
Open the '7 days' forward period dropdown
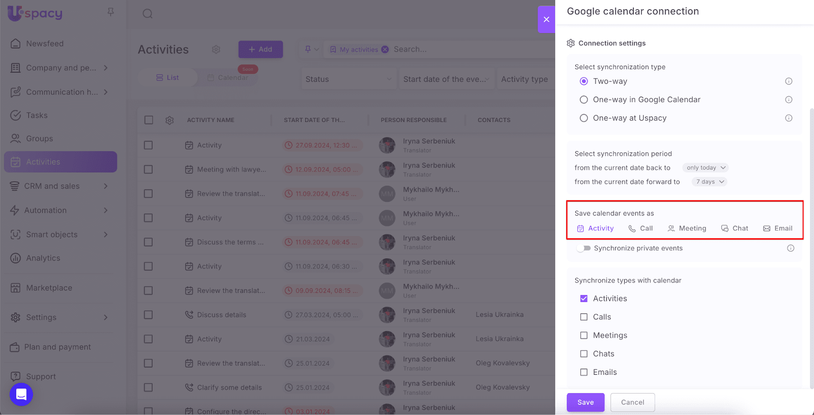click(x=709, y=182)
